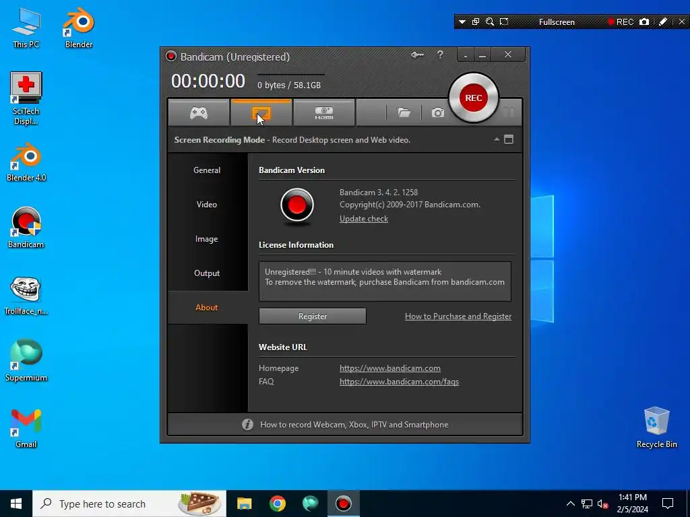Image resolution: width=690 pixels, height=517 pixels.
Task: Click REC on the Fullscreen recording bar
Action: [621, 22]
